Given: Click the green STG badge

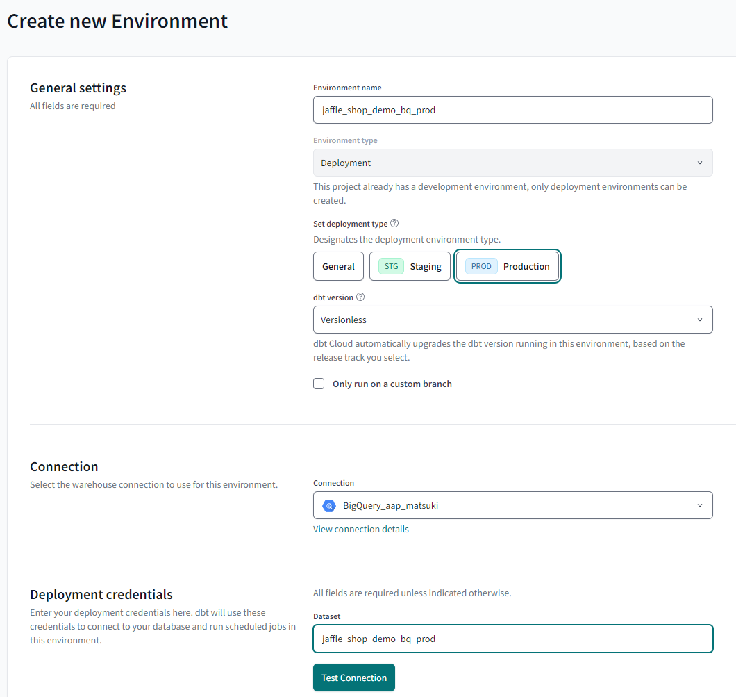Looking at the screenshot, I should click(x=391, y=266).
